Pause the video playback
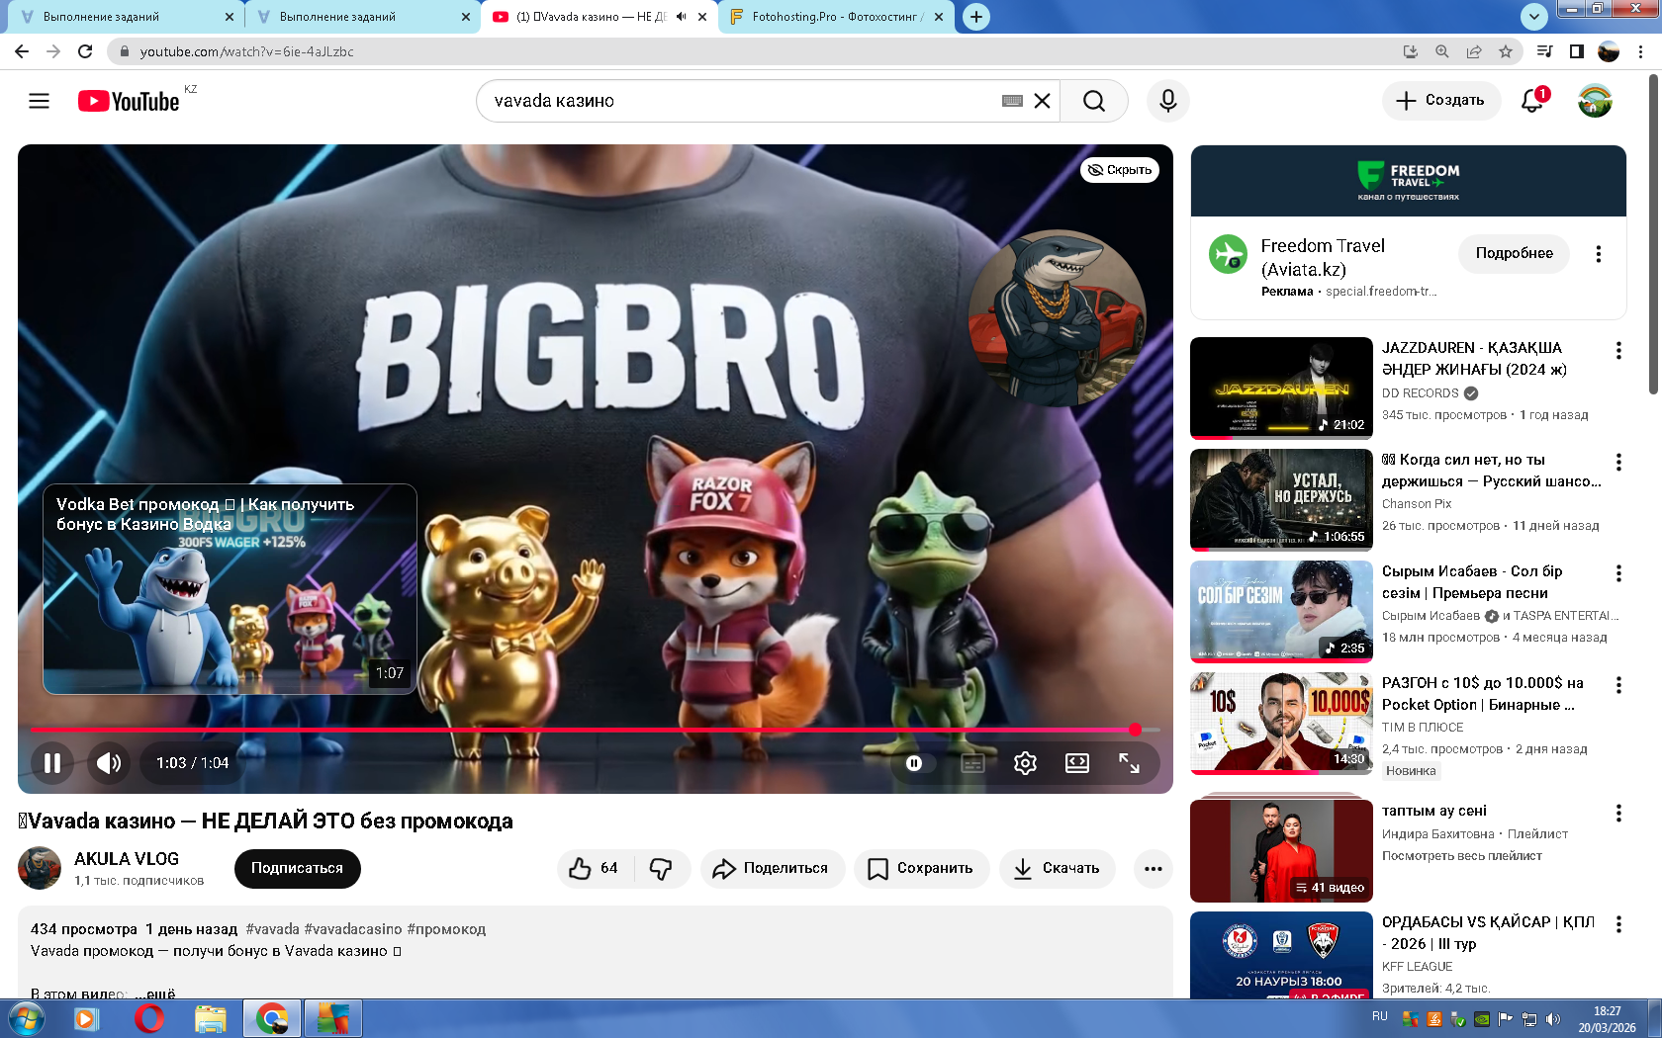The image size is (1662, 1038). point(52,763)
